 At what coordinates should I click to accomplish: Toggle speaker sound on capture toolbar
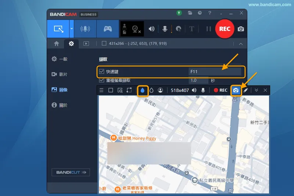pyautogui.click(x=194, y=90)
